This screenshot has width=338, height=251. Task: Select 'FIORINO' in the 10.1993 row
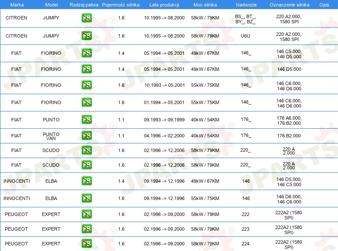point(51,85)
